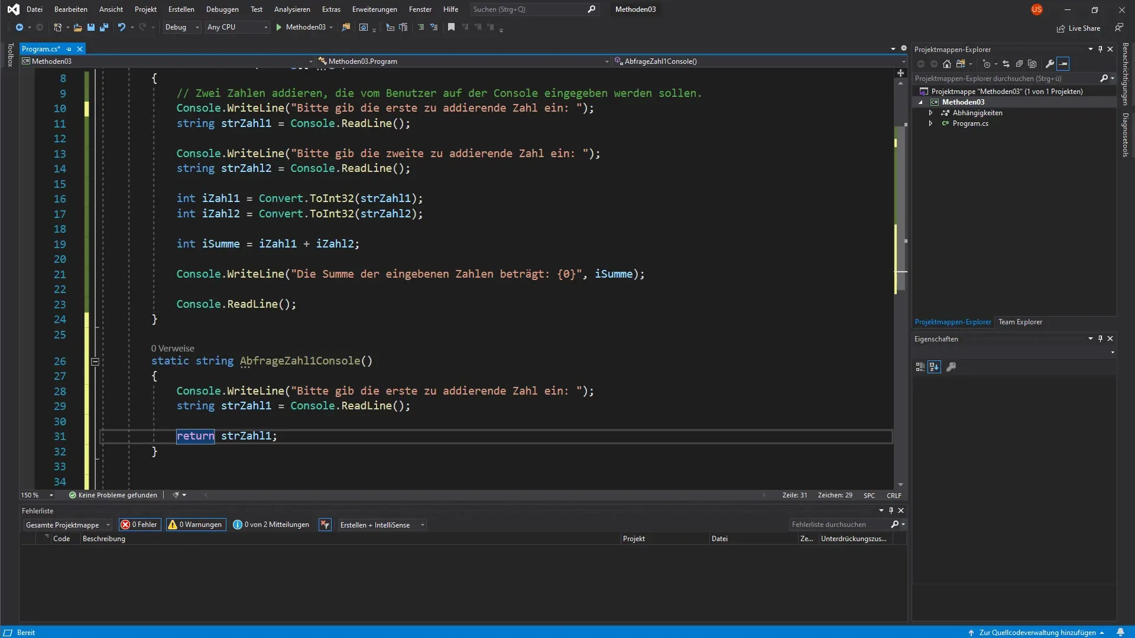
Task: Click the New Project toolbar icon
Action: click(x=57, y=27)
